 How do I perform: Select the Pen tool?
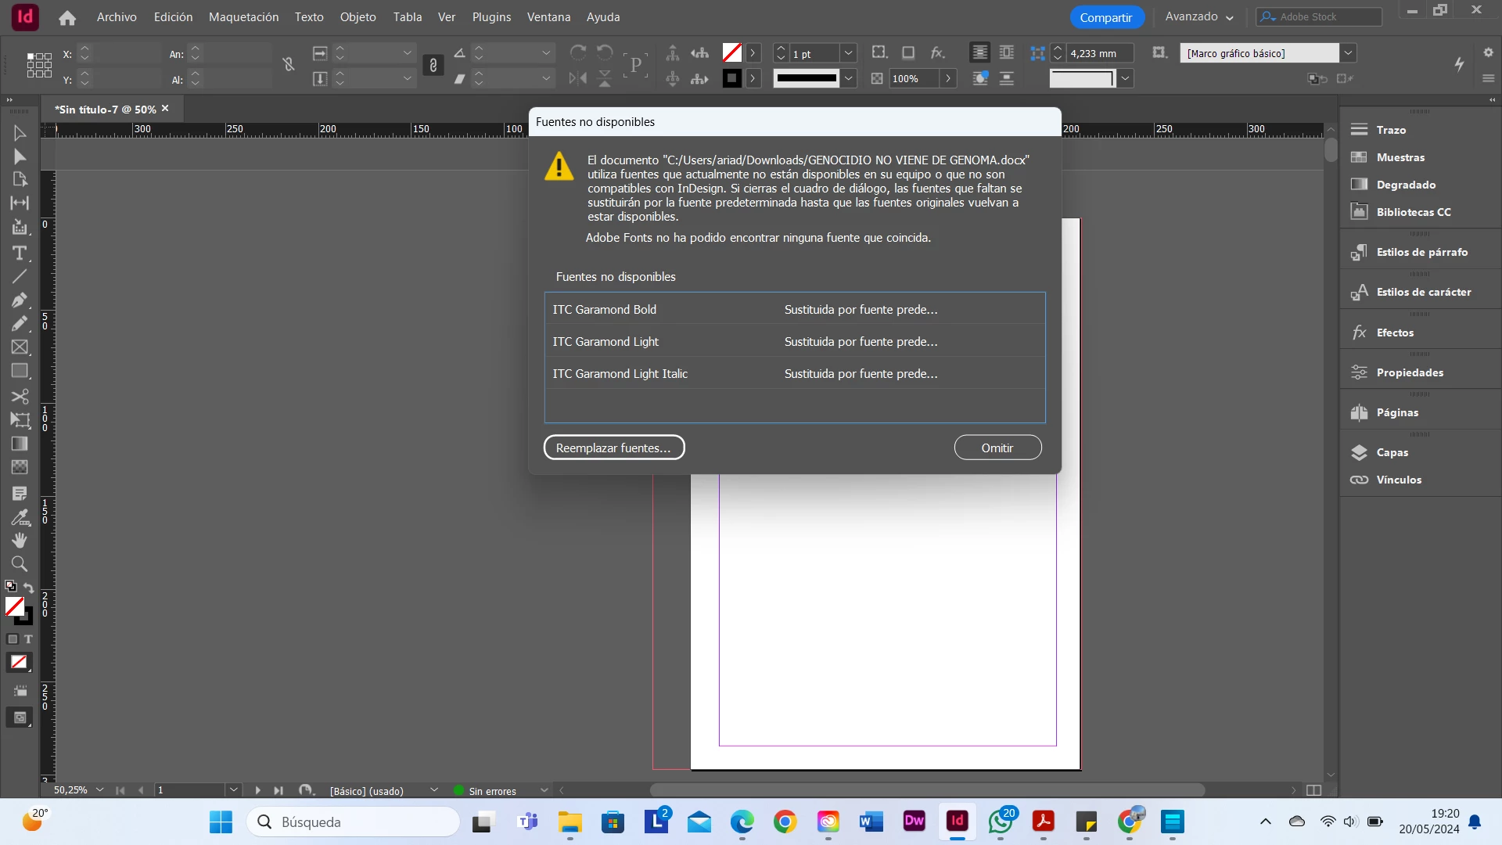[x=19, y=300]
